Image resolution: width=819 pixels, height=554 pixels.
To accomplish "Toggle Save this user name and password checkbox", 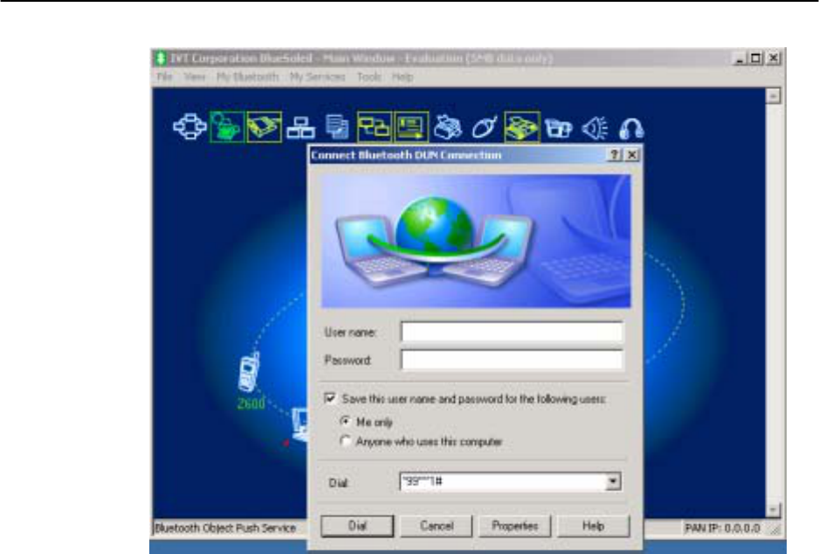I will pos(329,399).
